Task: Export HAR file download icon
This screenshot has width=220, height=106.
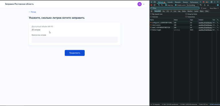Action: [208, 5]
